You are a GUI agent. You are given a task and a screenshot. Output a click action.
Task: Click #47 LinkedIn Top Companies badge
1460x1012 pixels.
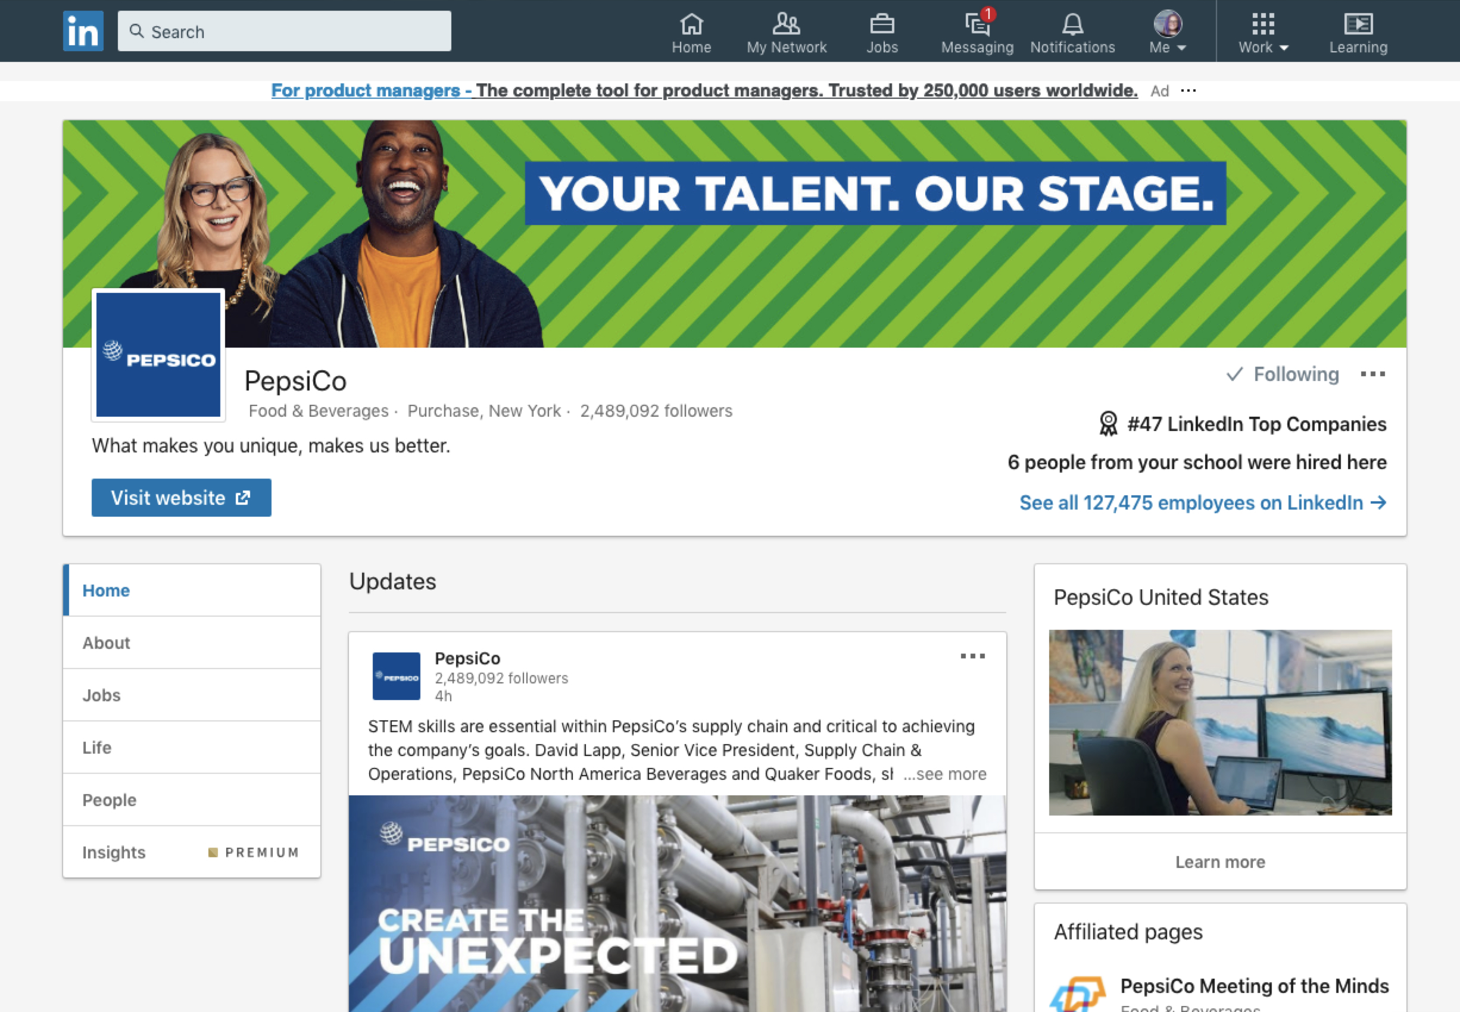coord(1243,424)
